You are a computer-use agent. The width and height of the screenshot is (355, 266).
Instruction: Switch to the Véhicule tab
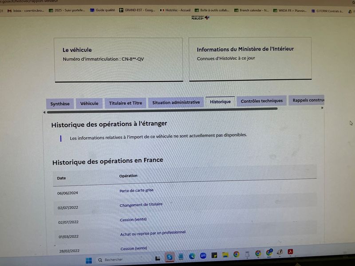[89, 103]
